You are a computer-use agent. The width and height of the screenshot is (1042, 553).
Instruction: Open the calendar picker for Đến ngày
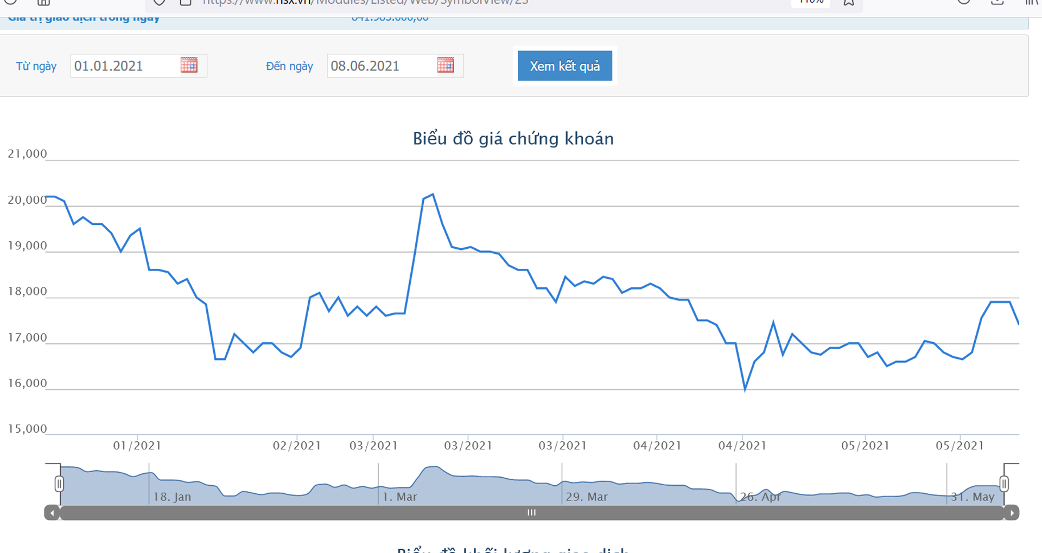point(446,66)
